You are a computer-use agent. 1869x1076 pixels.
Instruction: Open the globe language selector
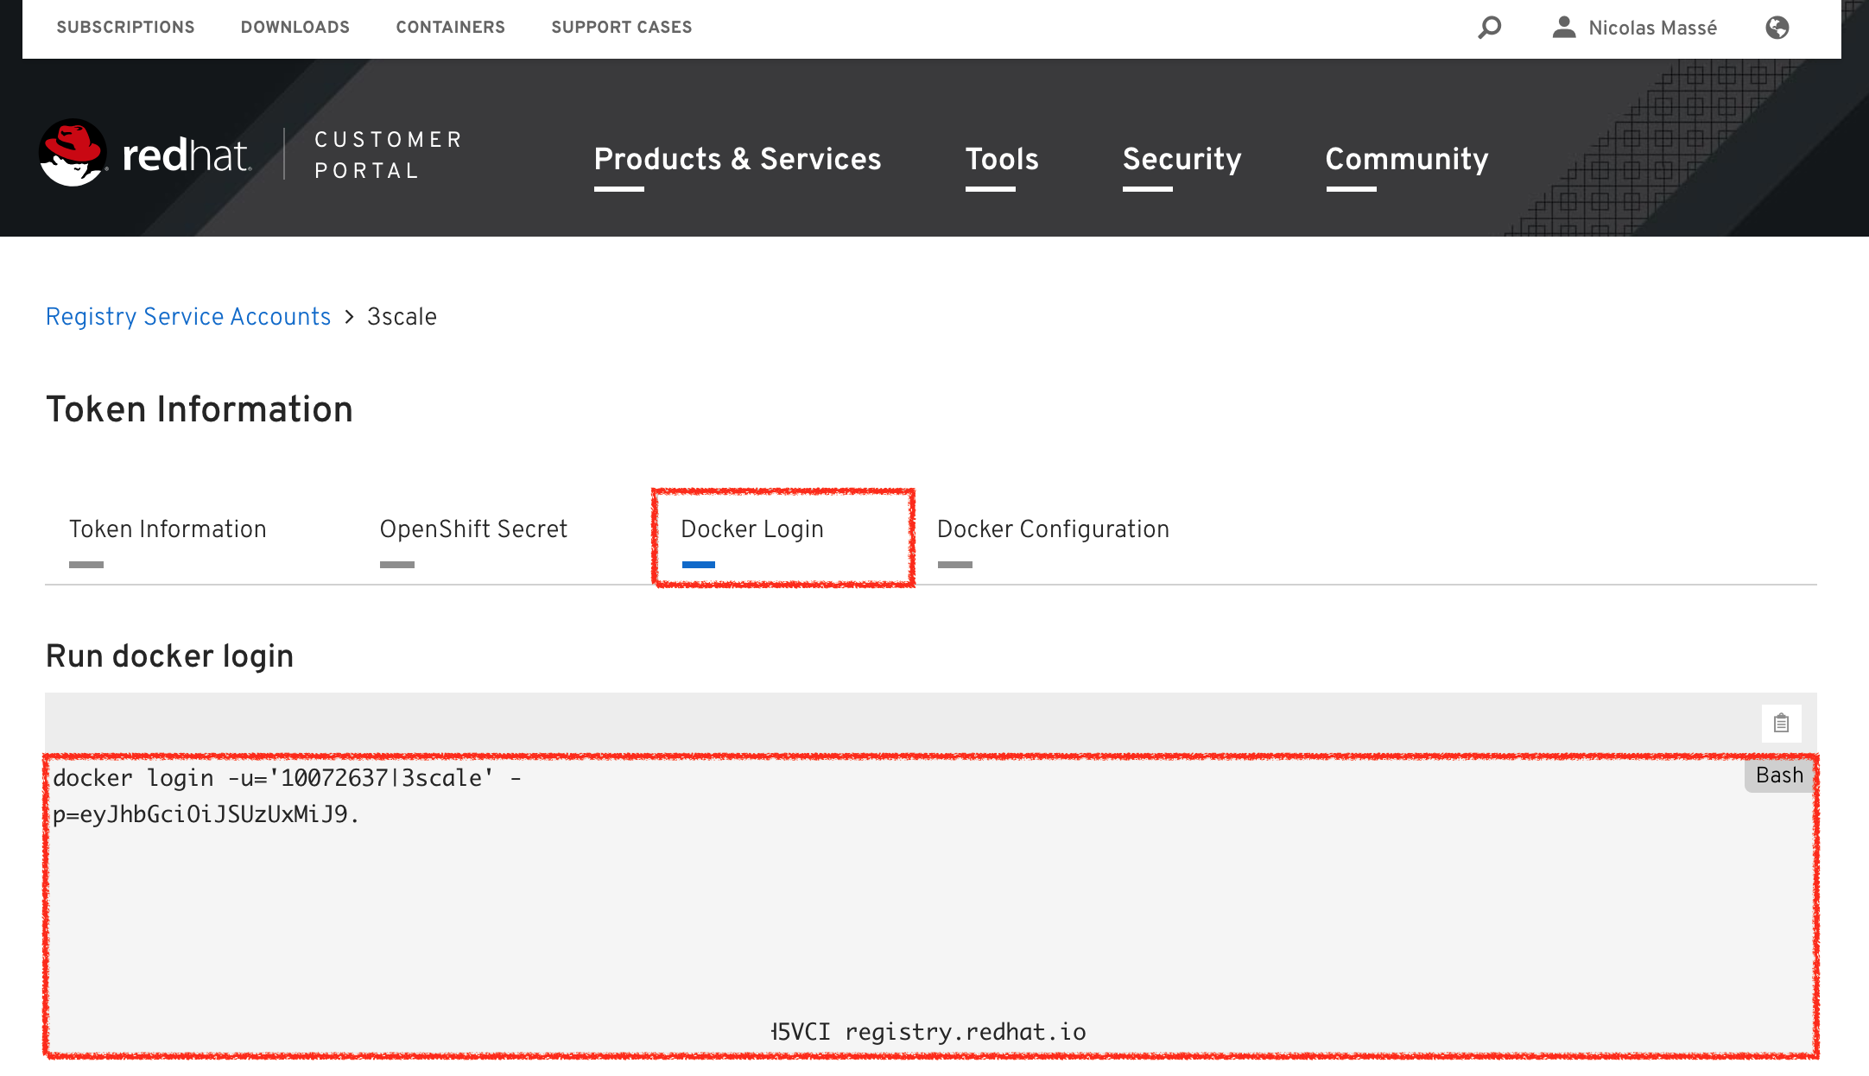[1777, 28]
